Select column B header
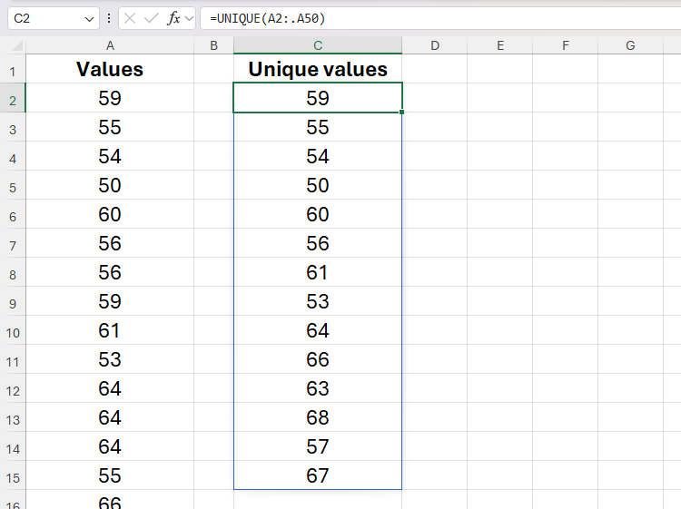This screenshot has width=681, height=509. tap(213, 45)
